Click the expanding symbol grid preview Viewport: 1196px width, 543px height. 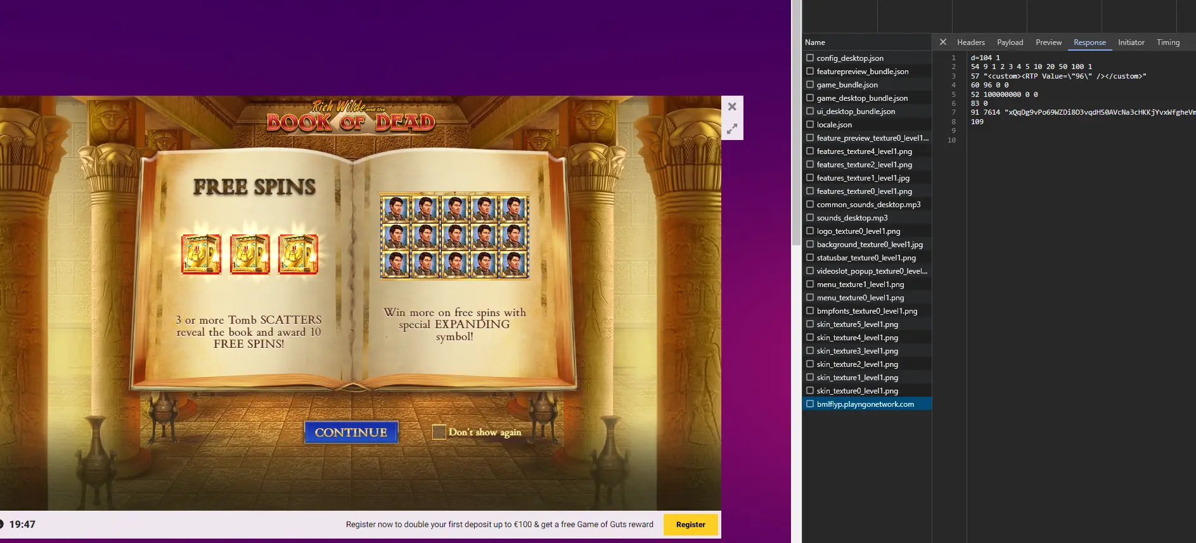pos(454,236)
